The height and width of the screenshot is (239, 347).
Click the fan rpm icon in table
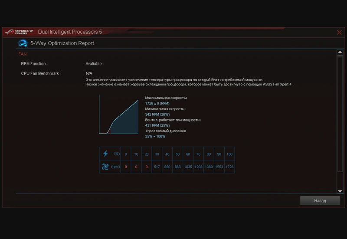click(x=105, y=167)
